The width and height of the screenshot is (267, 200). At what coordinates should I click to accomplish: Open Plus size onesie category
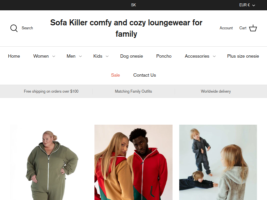243,56
